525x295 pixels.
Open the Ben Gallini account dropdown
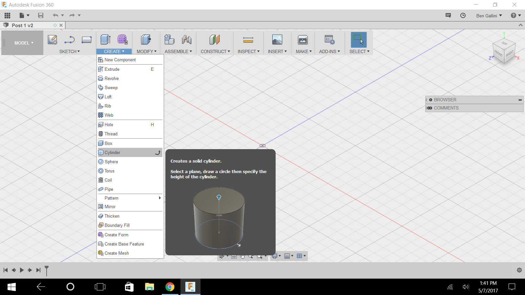[489, 16]
